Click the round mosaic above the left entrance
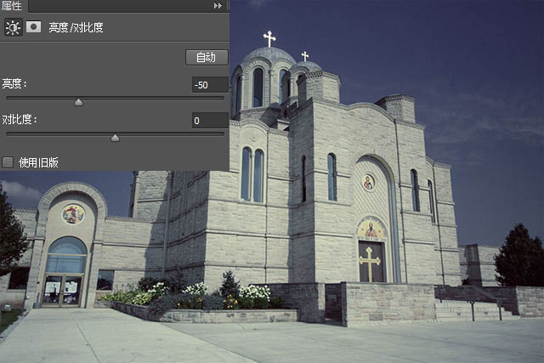Image resolution: width=544 pixels, height=363 pixels. click(x=73, y=213)
